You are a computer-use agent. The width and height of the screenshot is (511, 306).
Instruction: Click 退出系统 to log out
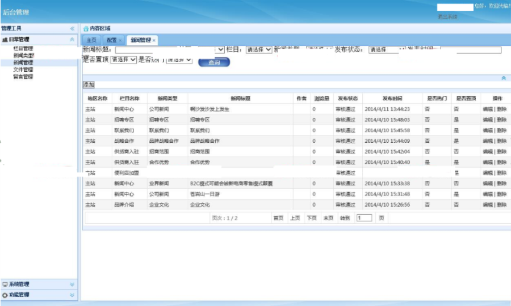click(x=447, y=17)
